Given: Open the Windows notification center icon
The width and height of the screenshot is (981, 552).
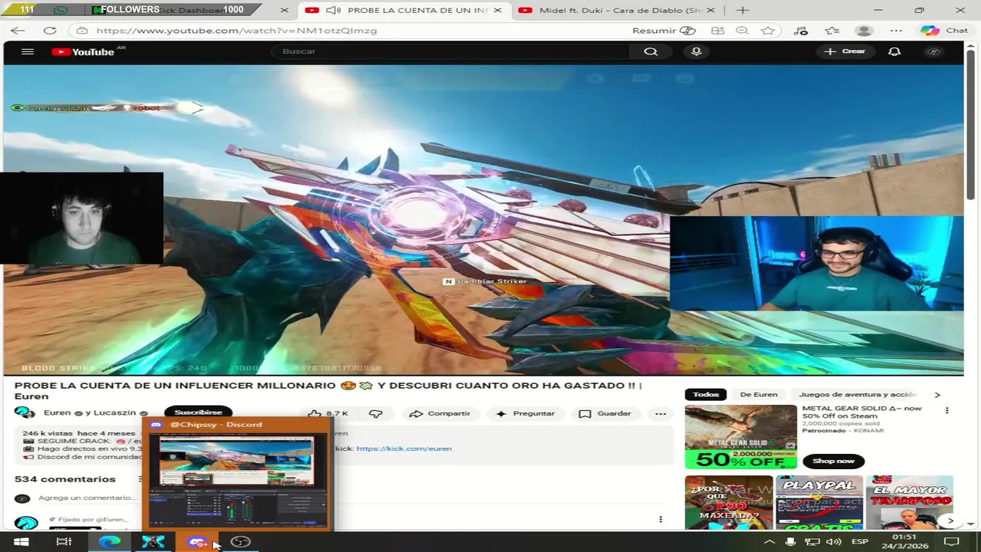Looking at the screenshot, I should coord(951,542).
